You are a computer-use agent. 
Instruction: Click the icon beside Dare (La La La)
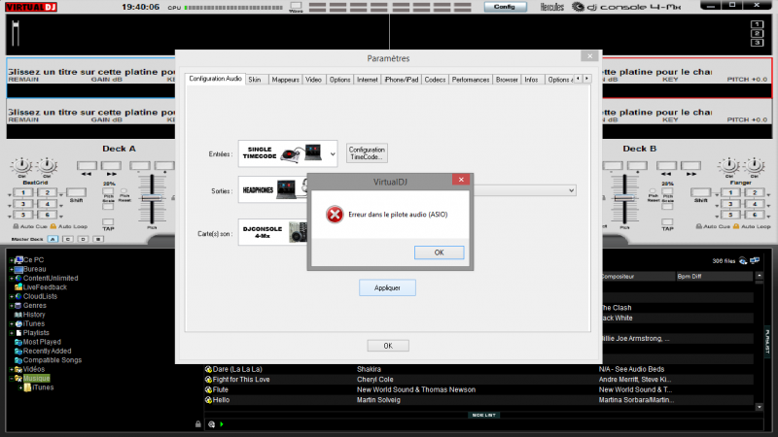[x=208, y=369]
